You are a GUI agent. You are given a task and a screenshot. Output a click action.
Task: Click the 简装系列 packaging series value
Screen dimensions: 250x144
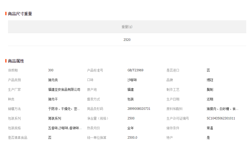[54, 118]
